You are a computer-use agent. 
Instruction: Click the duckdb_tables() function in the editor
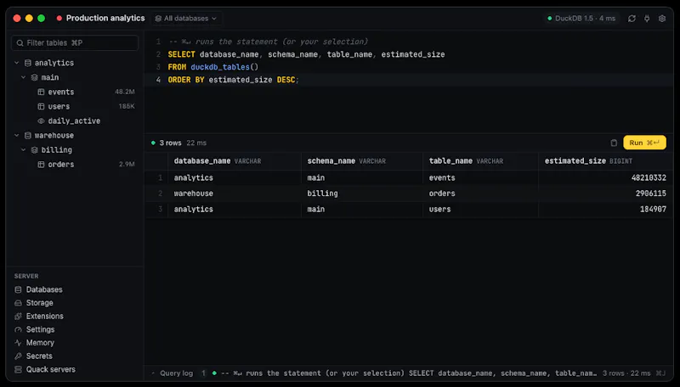[x=224, y=67]
